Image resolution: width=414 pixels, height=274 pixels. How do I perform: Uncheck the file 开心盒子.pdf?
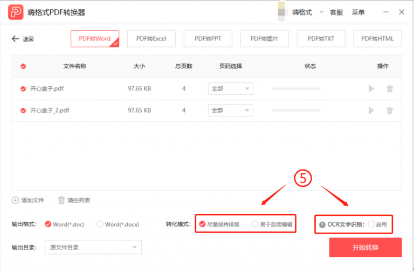tap(23, 89)
